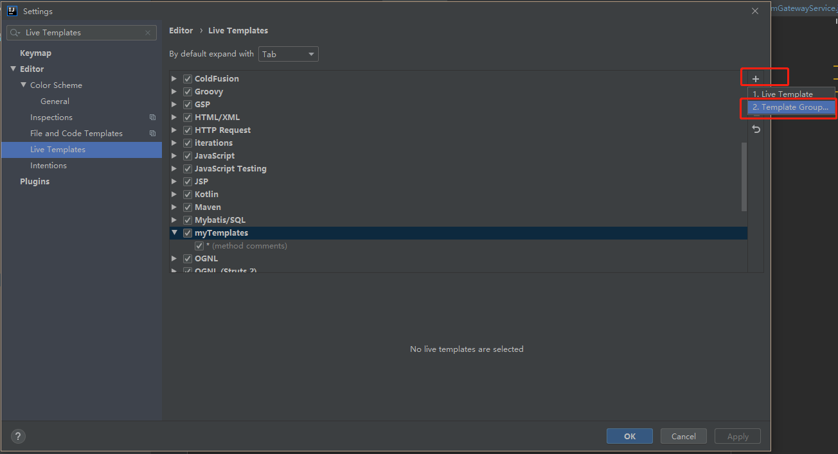
Task: Toggle the iterations group checkbox
Action: [188, 143]
